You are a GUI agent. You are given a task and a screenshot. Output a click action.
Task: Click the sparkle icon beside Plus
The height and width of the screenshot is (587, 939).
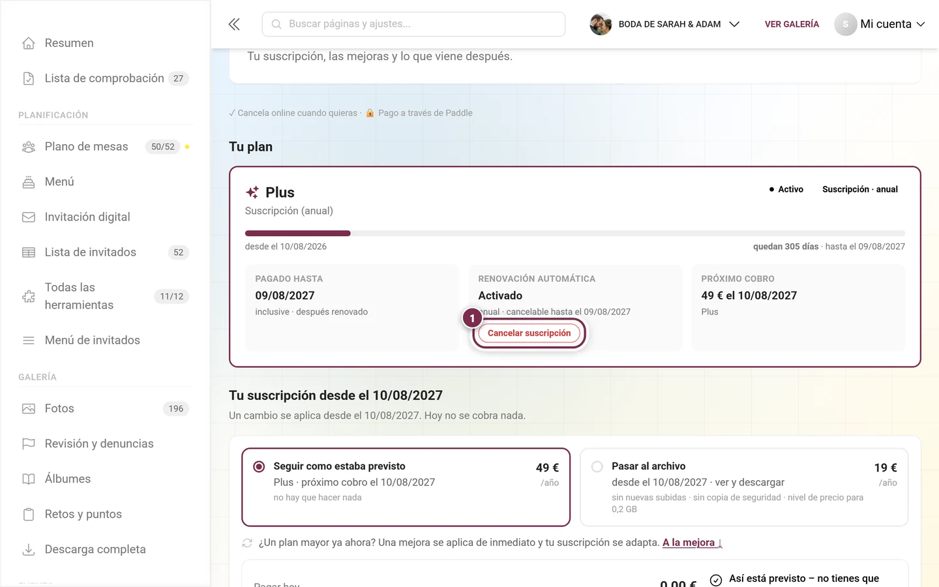(252, 192)
